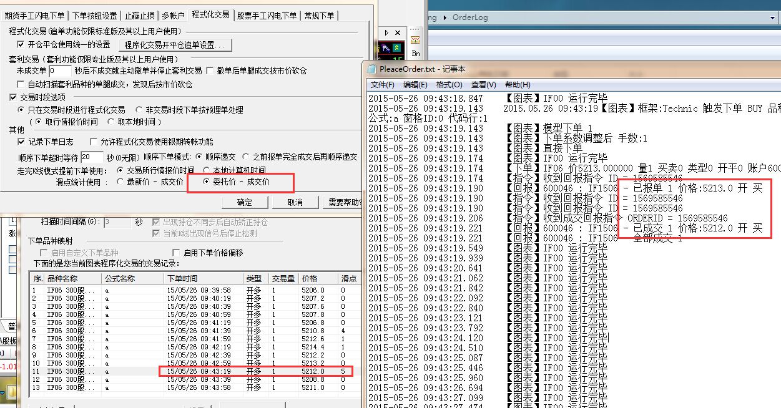Click the small X close icon beside arrow
This screenshot has height=408, width=781.
[x=397, y=32]
